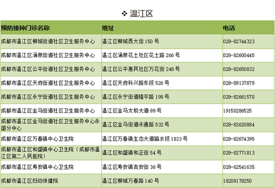Click phone number 028-82600445
This screenshot has height=188, width=275.
[238, 55]
